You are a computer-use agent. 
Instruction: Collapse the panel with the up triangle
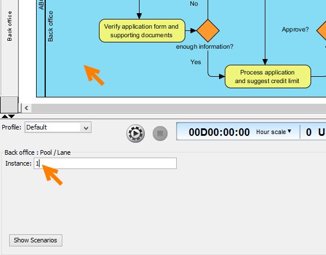point(5,116)
